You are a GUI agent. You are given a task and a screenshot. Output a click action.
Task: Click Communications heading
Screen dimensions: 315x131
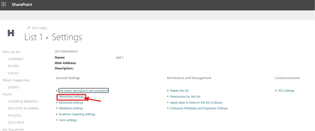coord(287,78)
